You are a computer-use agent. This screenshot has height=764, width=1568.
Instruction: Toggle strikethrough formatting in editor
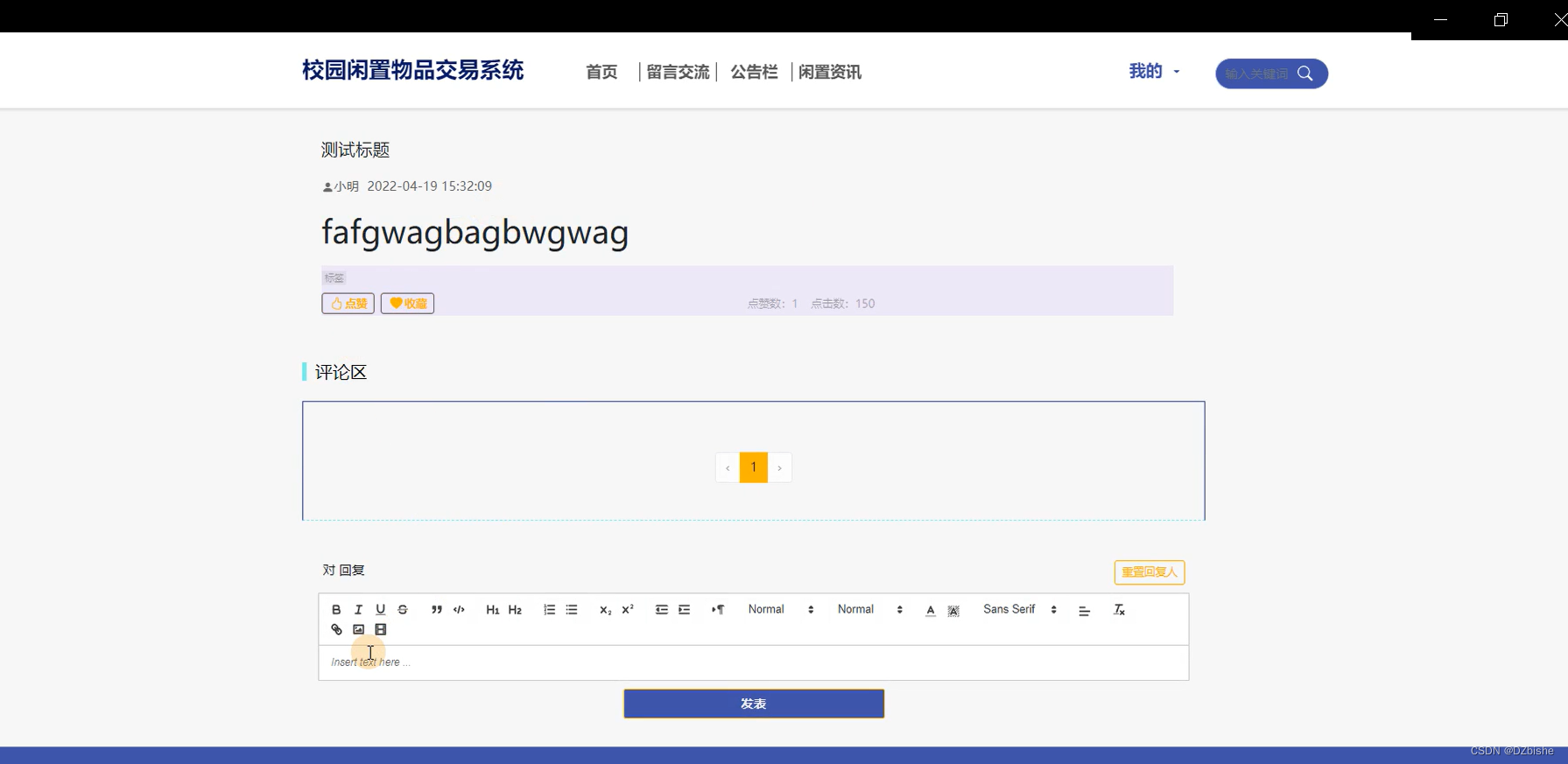point(403,610)
